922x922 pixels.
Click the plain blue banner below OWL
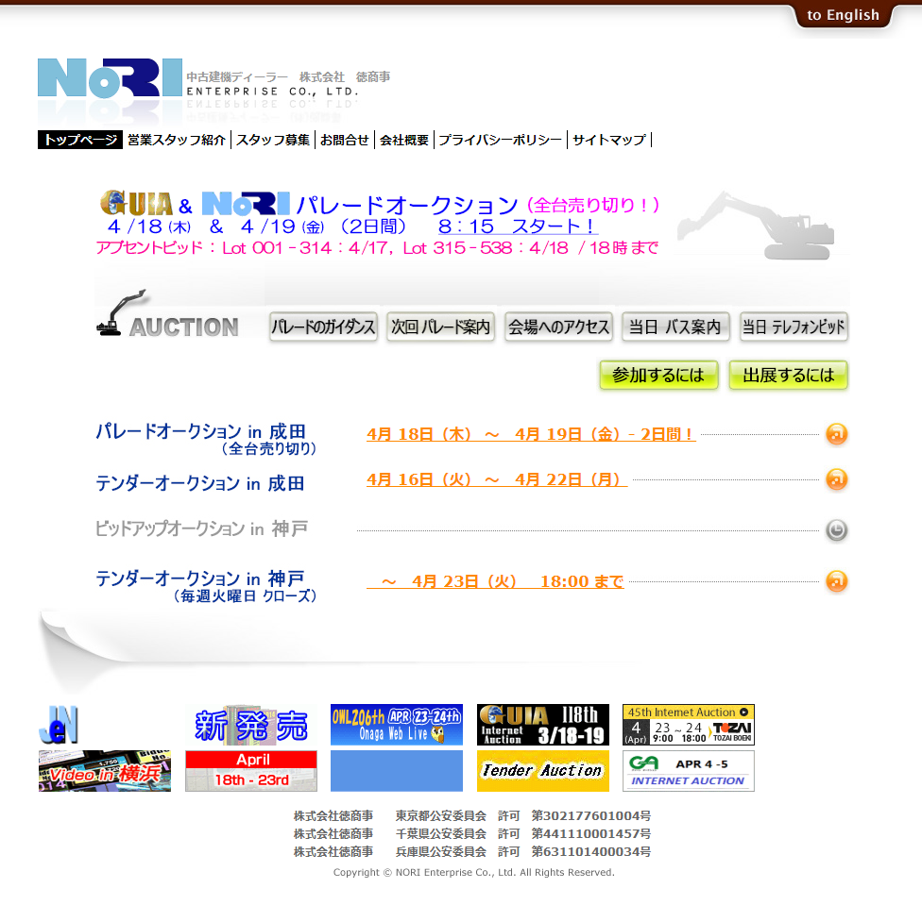396,771
